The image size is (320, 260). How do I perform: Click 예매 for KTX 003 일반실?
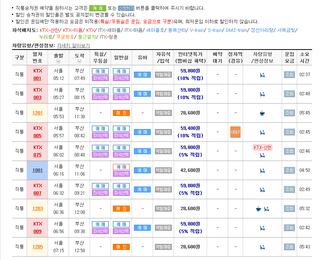(121, 90)
